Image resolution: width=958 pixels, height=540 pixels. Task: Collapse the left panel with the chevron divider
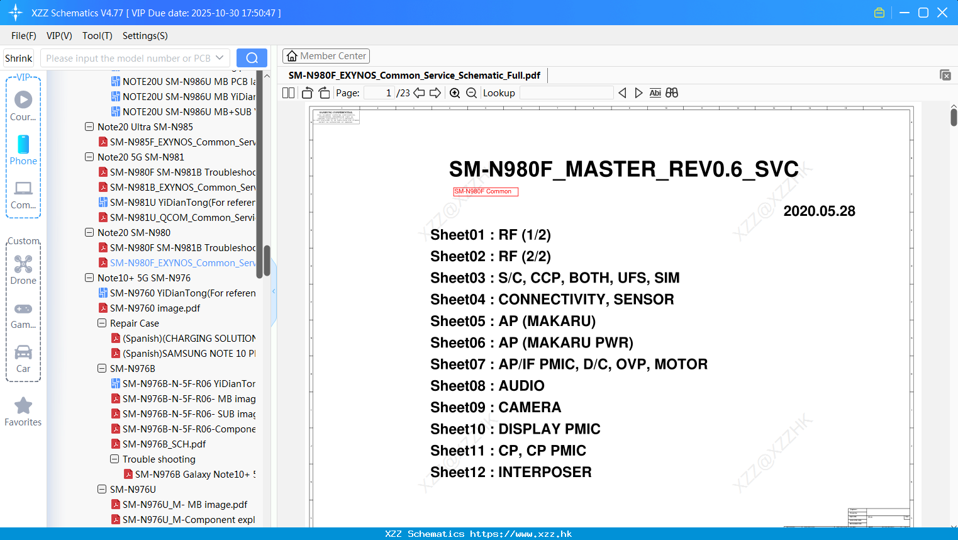[x=273, y=291]
